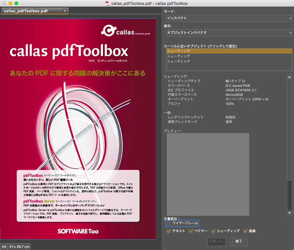This screenshot has width=294, height=250.
Task: Open the 表示 dropdown showing オブジェクトインスペクタ
Action: [229, 33]
